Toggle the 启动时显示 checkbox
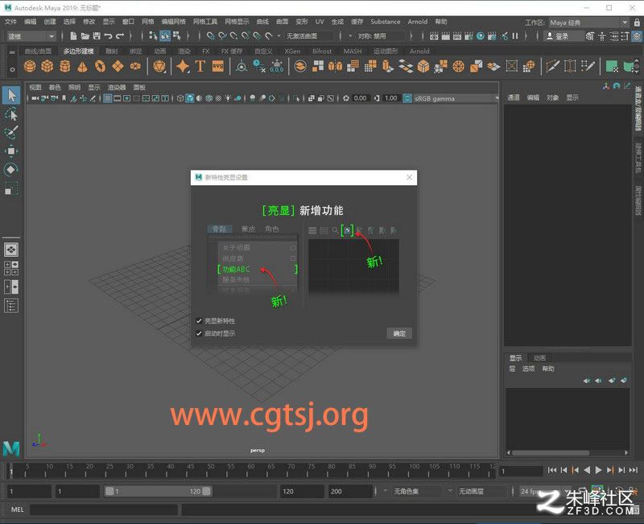 [x=199, y=333]
